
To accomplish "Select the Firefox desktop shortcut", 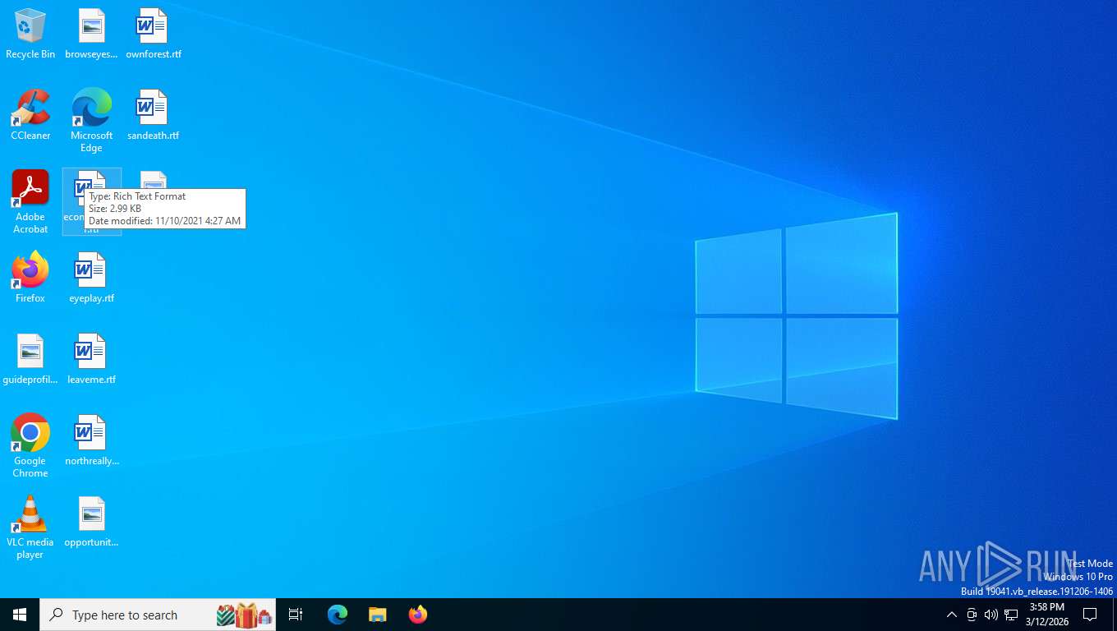I will [30, 278].
